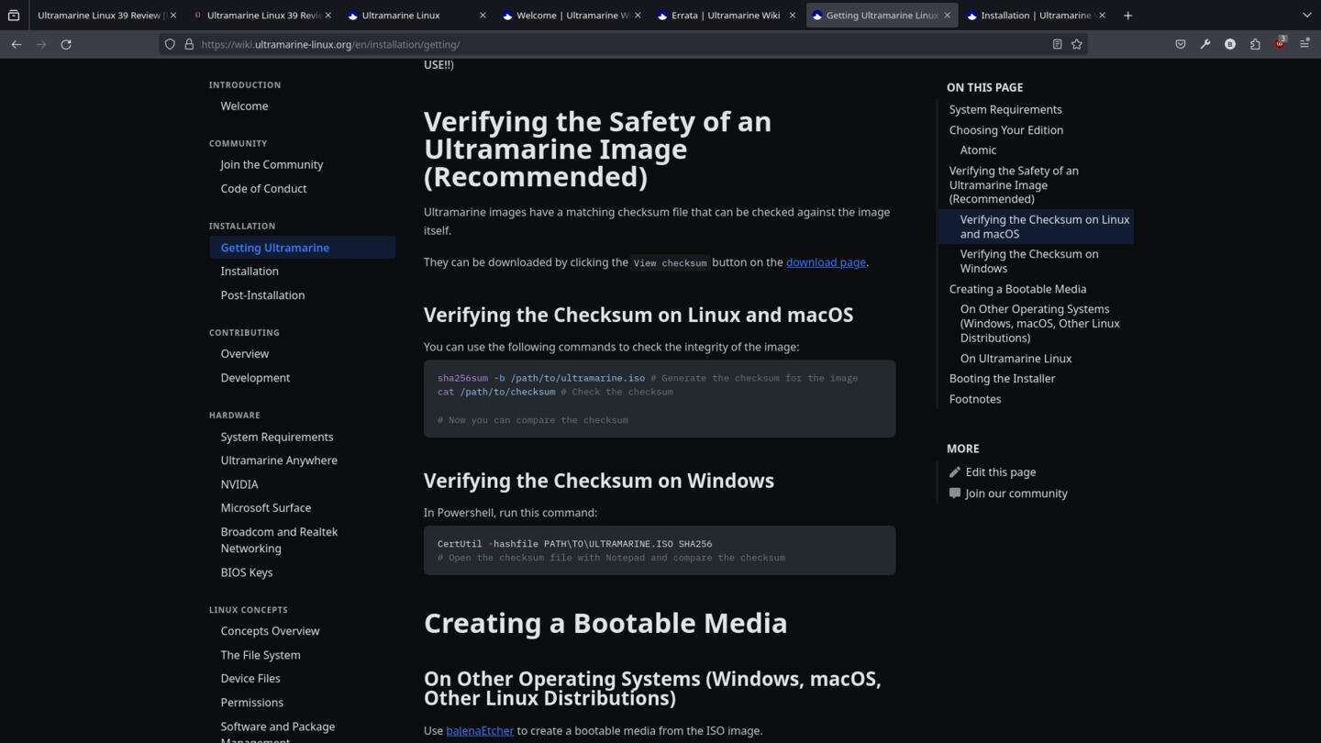
Task: Open The File System sidebar link
Action: click(261, 655)
